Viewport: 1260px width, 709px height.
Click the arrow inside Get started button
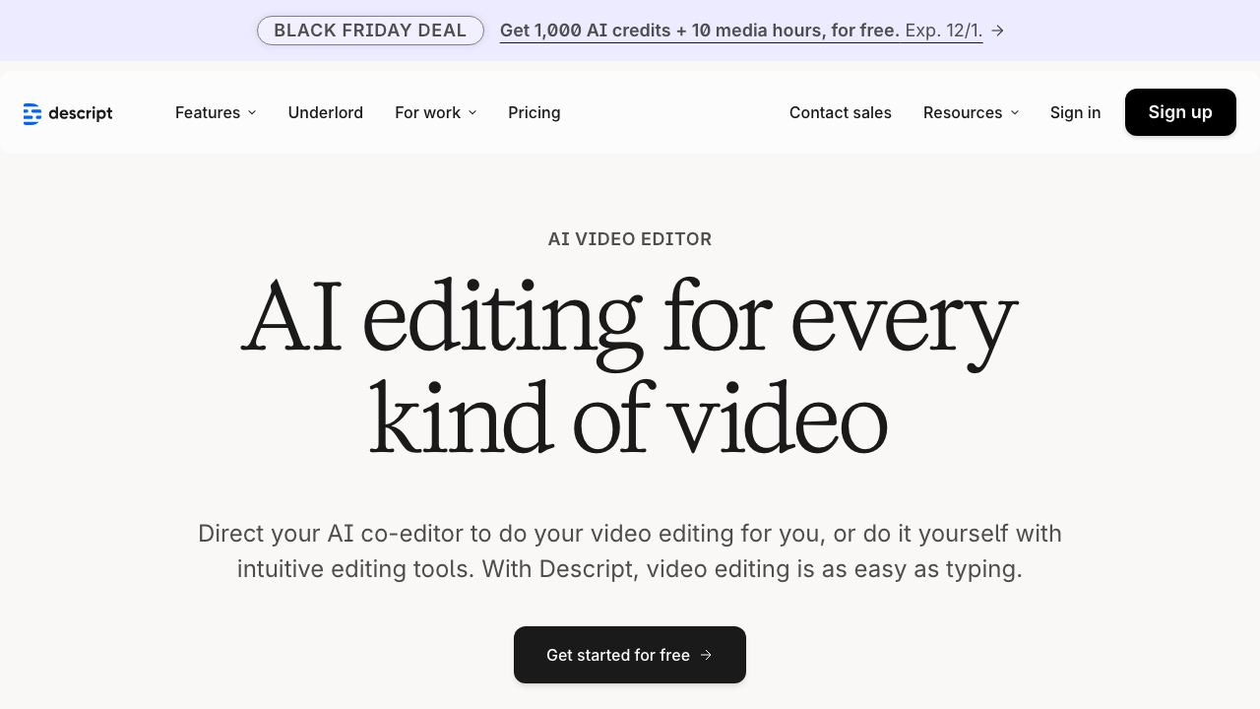[706, 655]
